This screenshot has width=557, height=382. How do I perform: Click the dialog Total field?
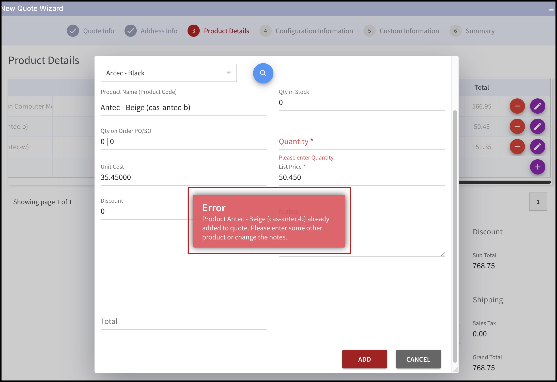183,321
